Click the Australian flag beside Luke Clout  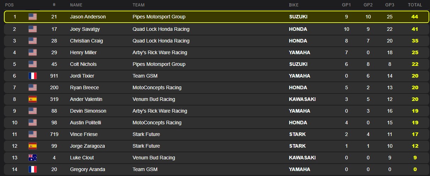(33, 158)
